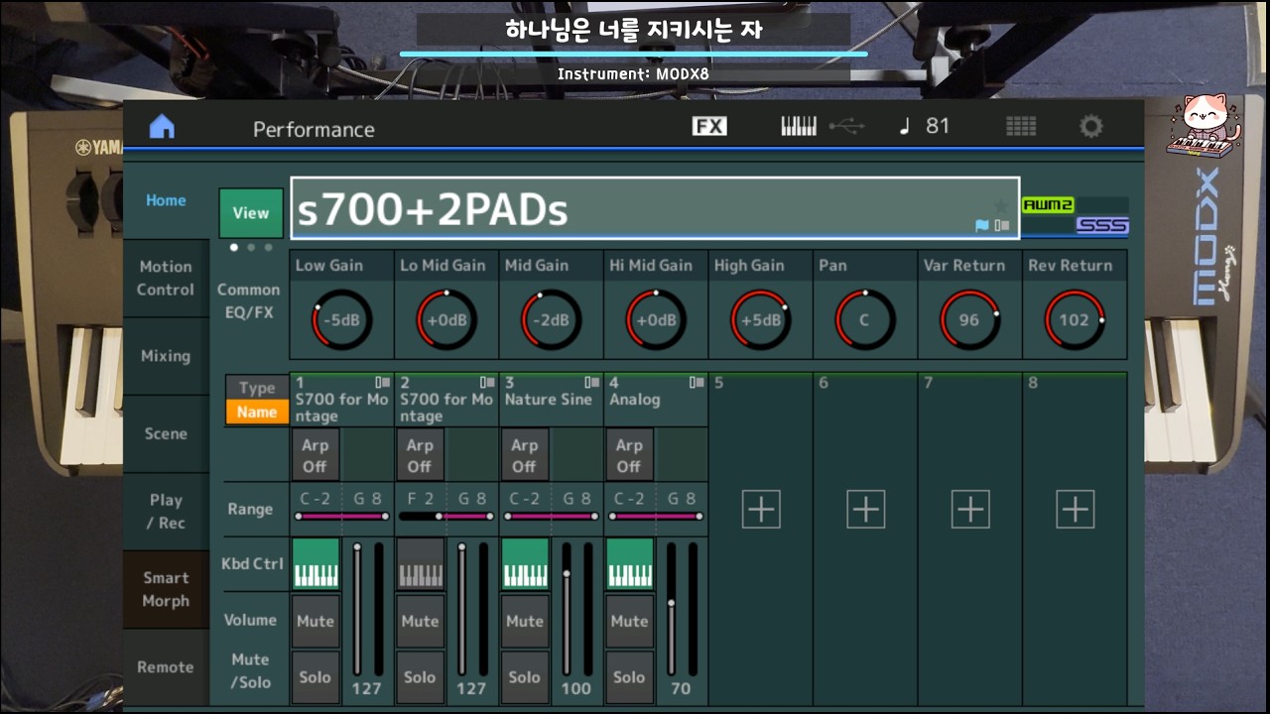Image resolution: width=1270 pixels, height=714 pixels.
Task: Toggle Kbd Ctrl for part 3
Action: coord(526,564)
